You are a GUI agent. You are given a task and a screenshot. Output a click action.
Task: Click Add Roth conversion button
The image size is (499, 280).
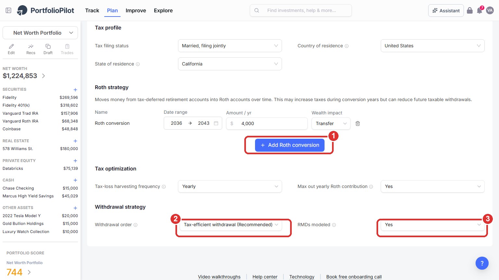(x=290, y=145)
